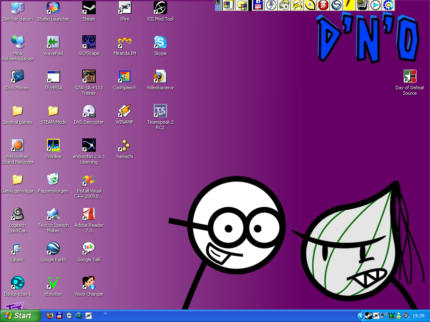The width and height of the screenshot is (430, 322).
Task: Expand hidden system tray icons arrow
Action: [x=360, y=316]
